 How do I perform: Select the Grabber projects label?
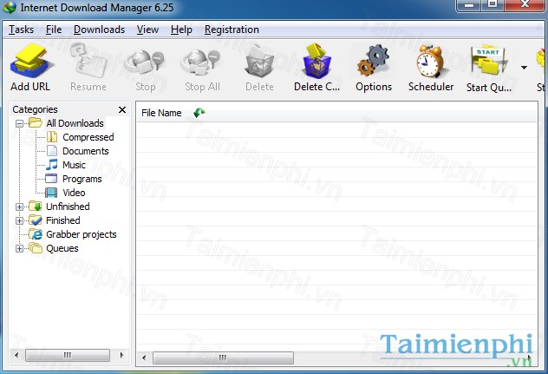tap(82, 234)
